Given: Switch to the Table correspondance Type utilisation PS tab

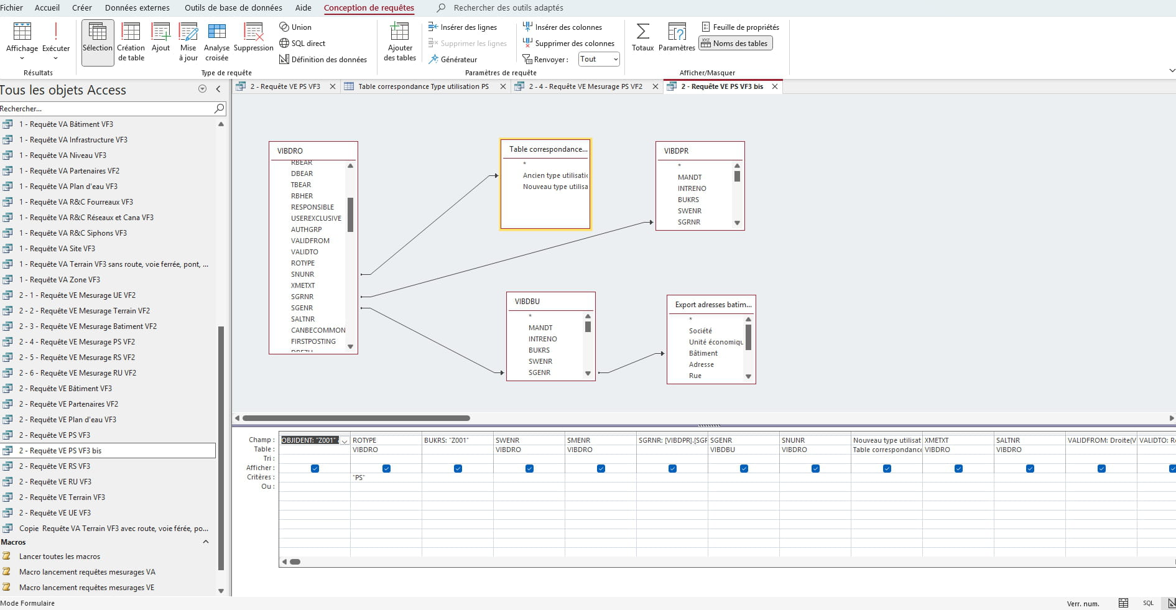Looking at the screenshot, I should 423,86.
